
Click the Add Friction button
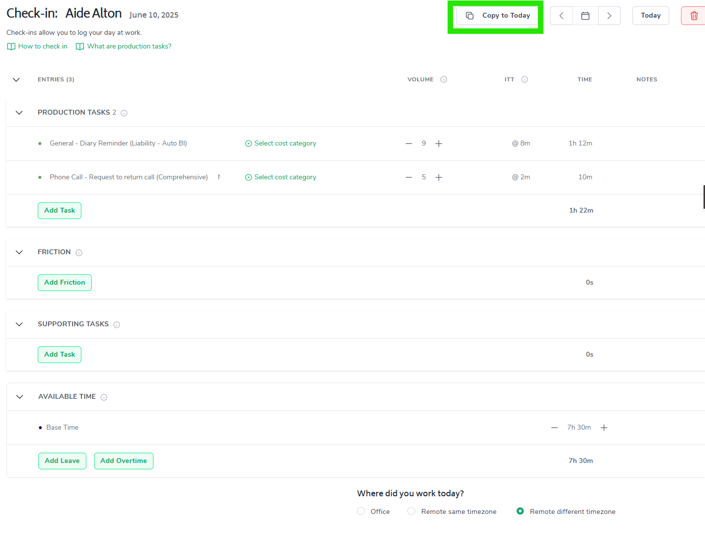click(65, 283)
